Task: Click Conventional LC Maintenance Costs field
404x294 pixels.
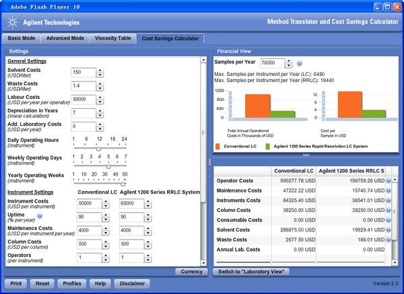Action: [x=89, y=230]
